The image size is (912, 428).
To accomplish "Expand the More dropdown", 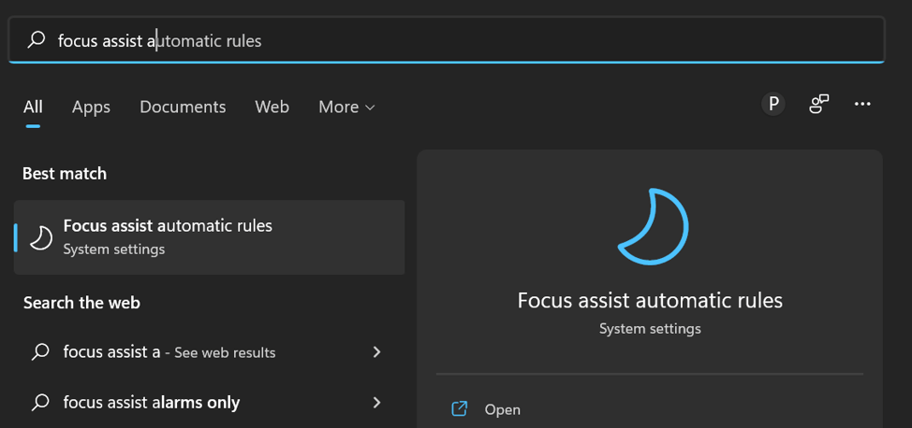I will [x=346, y=107].
